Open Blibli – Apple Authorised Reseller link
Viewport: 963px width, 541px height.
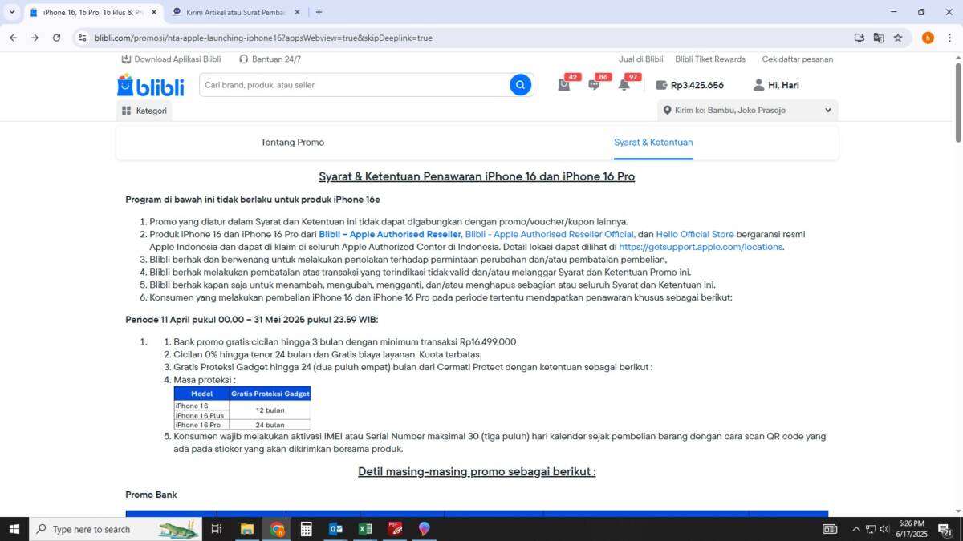click(x=390, y=234)
